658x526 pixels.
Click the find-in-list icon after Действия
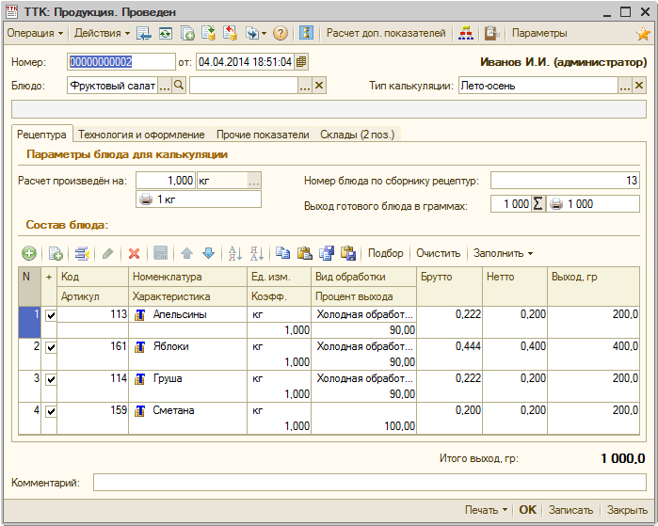144,33
